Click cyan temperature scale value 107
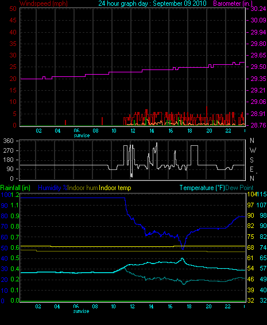 pyautogui.click(x=262, y=205)
